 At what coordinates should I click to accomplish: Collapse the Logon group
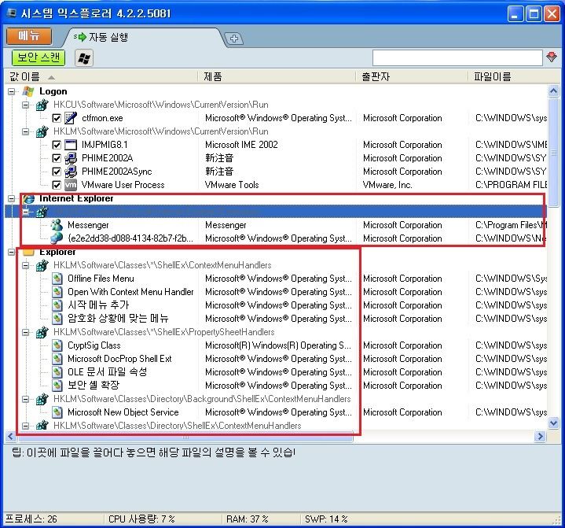coord(12,91)
